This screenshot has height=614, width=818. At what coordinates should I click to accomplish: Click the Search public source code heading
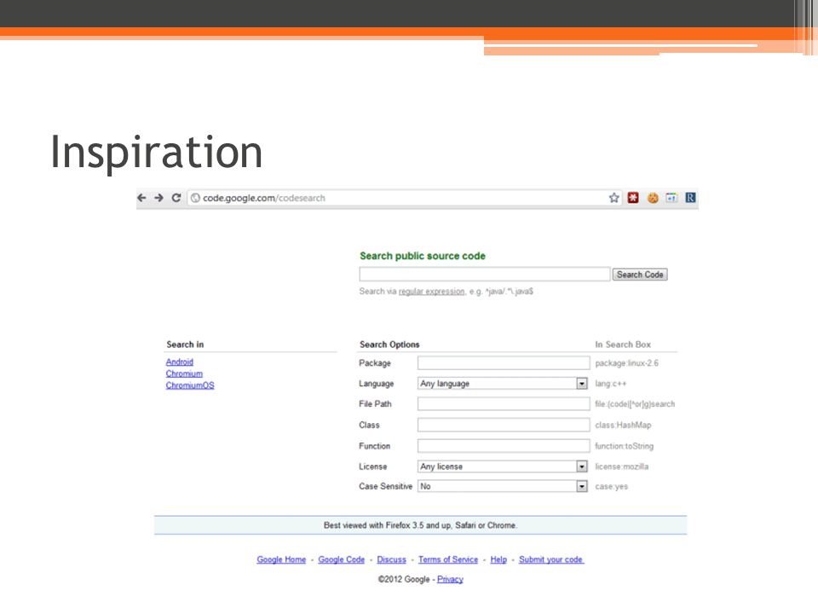pos(423,256)
